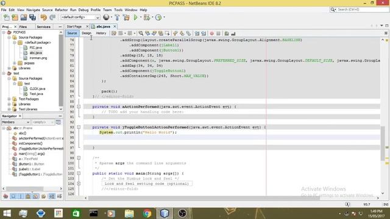Toggle Rectangular Selection in editor toolbar
Image resolution: width=390 pixels, height=219 pixels.
(167, 33)
